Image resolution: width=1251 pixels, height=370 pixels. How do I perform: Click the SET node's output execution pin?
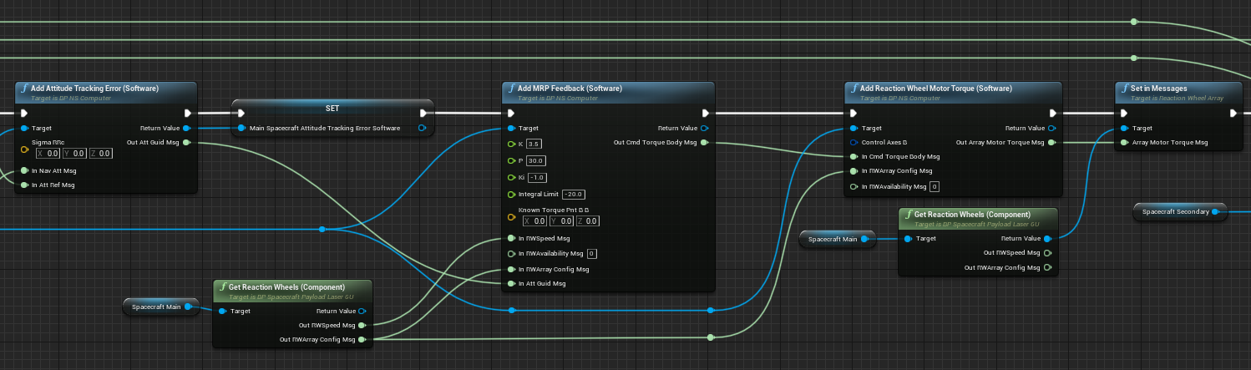click(424, 114)
